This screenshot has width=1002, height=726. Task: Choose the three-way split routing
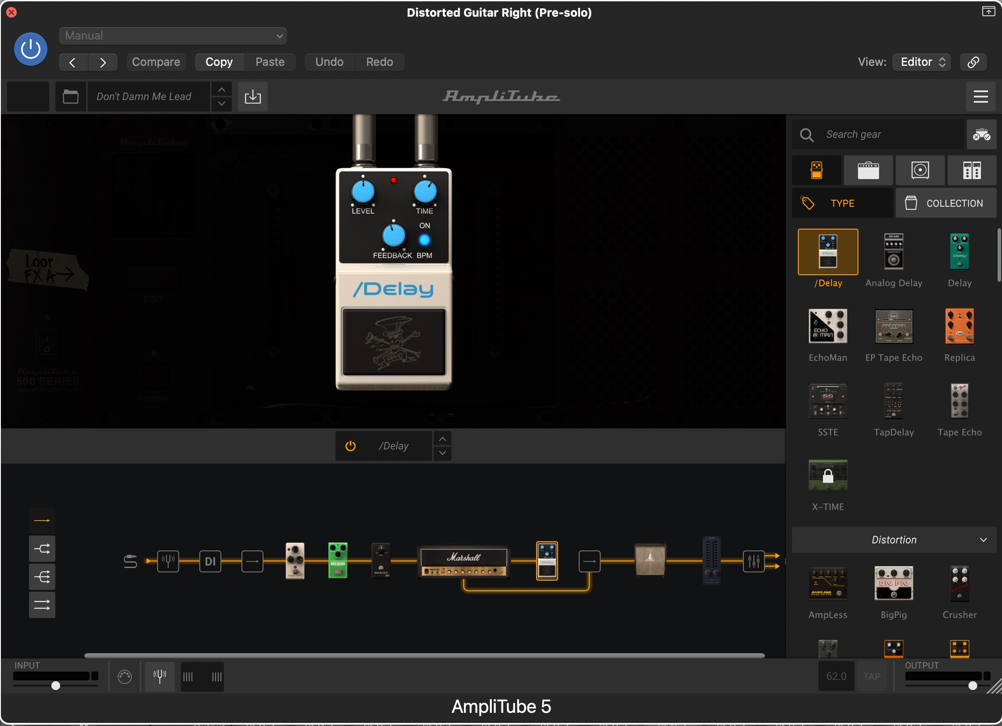42,578
